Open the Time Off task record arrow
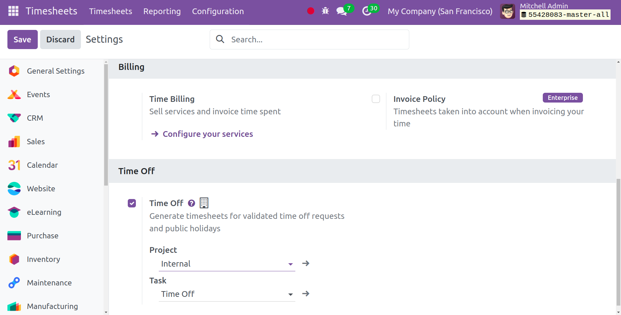Screen dimensions: 621x315 306,293
